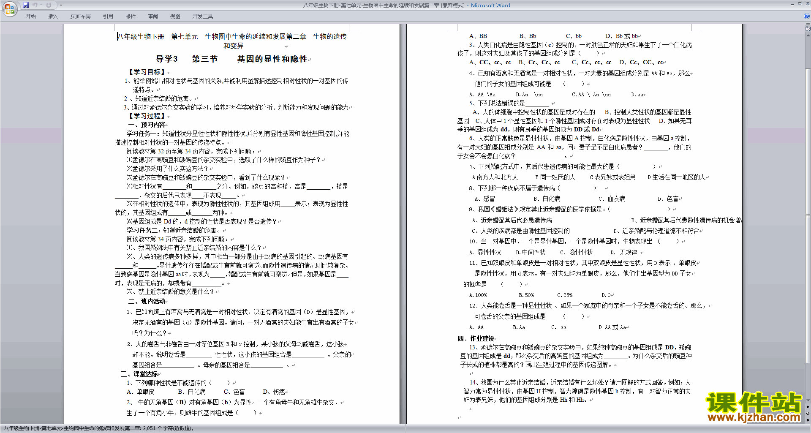Undo the last action
Viewport: 811px width, 433px height.
click(x=35, y=5)
